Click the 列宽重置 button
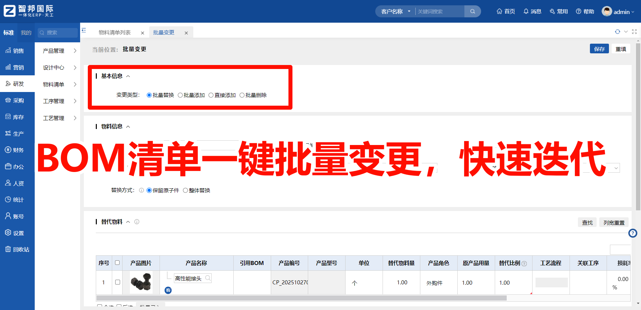The width and height of the screenshot is (641, 310). pyautogui.click(x=614, y=223)
